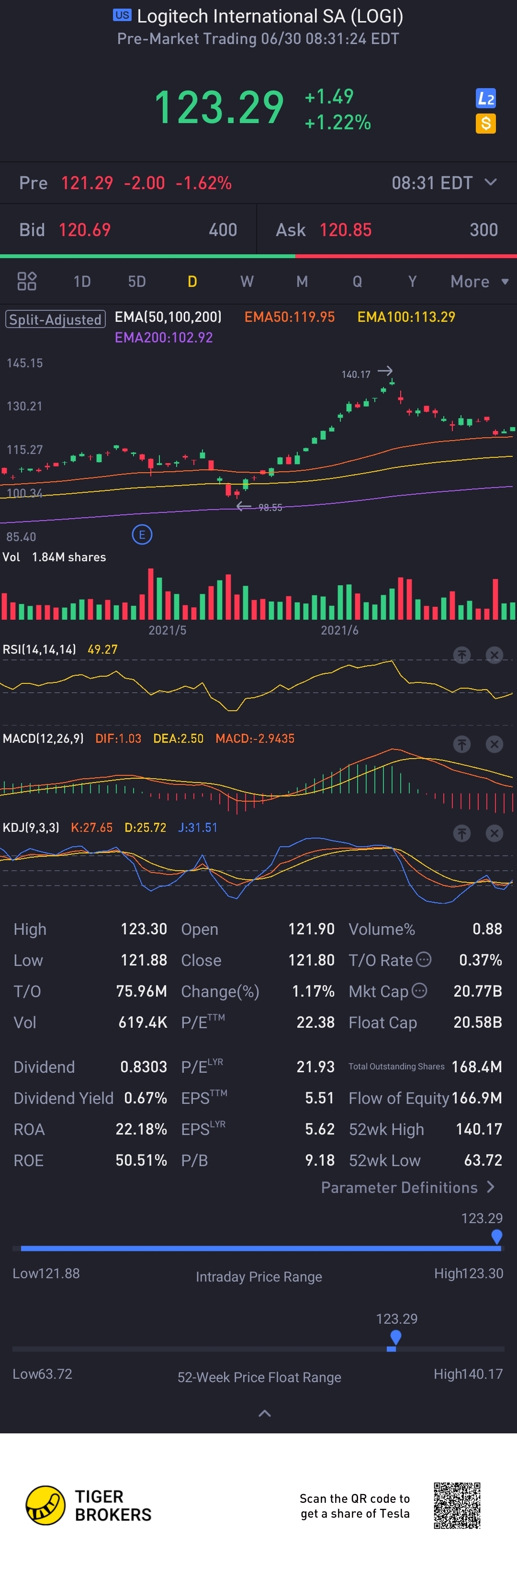Tap the earnings E marker on chart

click(x=142, y=535)
